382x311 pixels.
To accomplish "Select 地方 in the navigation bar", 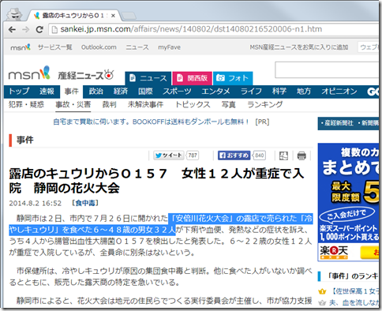I will pos(304,92).
